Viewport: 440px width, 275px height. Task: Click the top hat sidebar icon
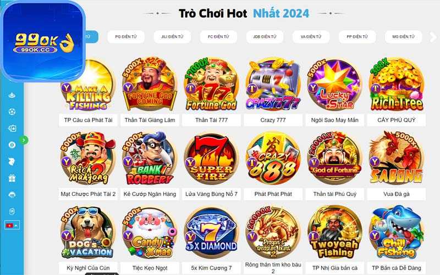12,95
